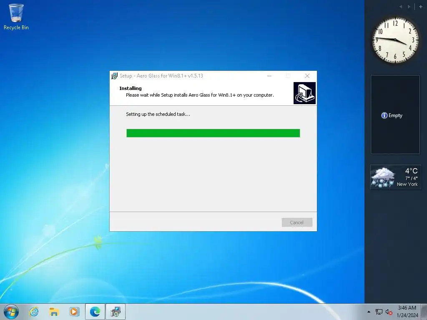Open Windows Media Player taskbar icon
The height and width of the screenshot is (320, 427).
coord(74,312)
